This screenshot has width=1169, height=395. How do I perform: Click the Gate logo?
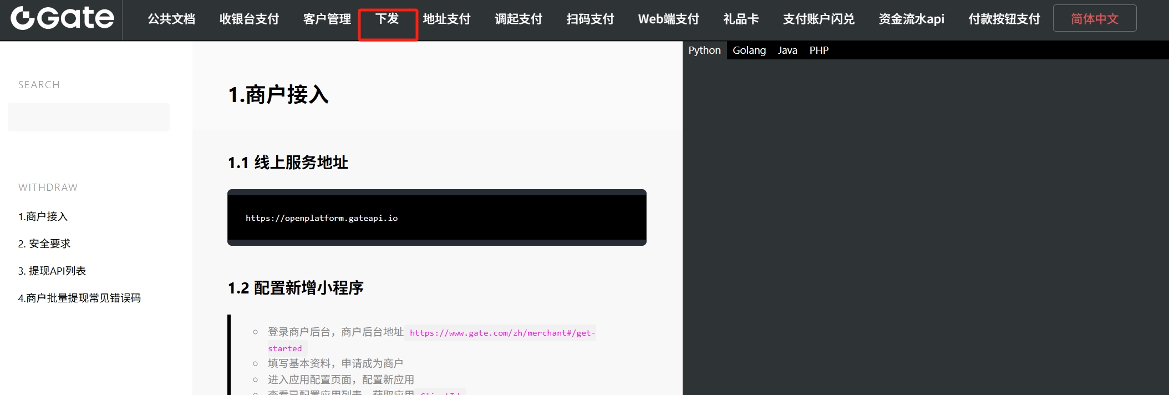(x=62, y=18)
